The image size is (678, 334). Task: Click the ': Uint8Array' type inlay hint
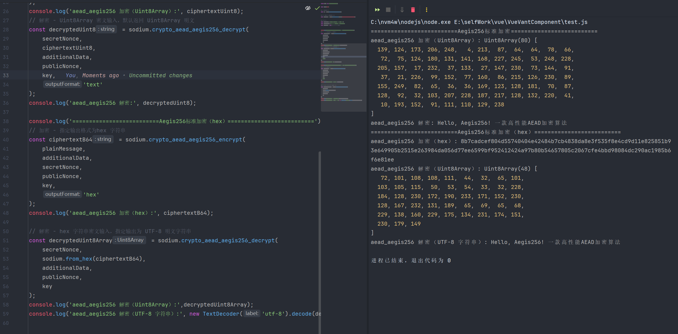129,240
